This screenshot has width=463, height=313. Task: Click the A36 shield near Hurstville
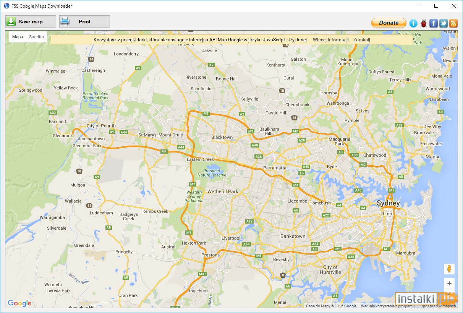tap(351, 257)
